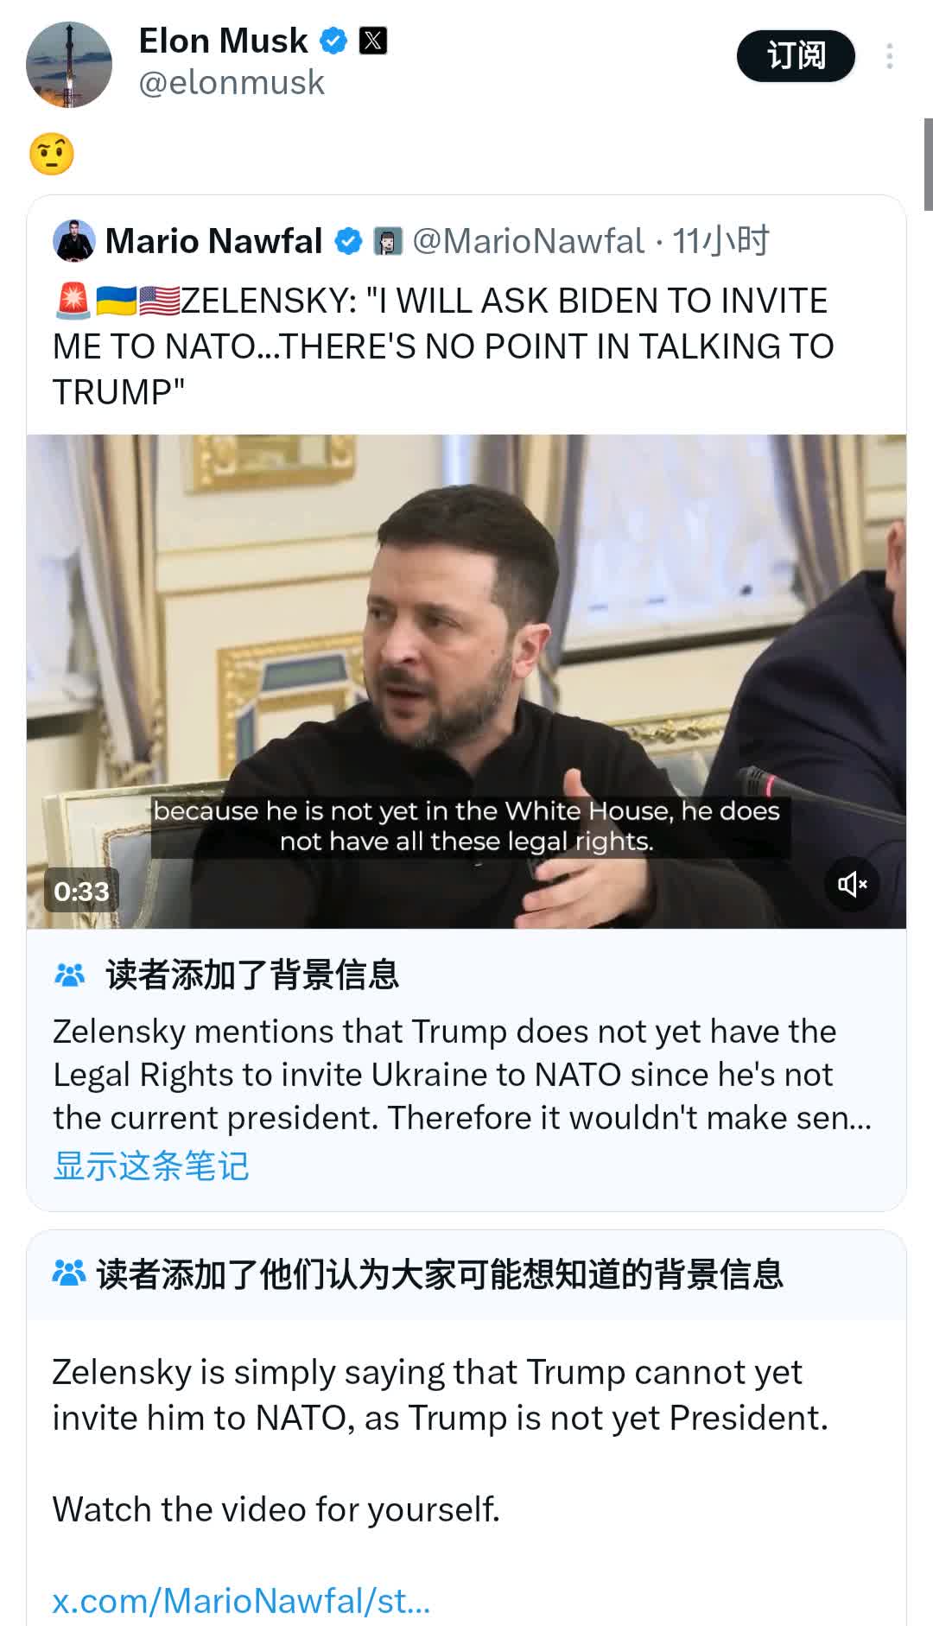This screenshot has height=1626, width=933.
Task: Open the three-dot more options menu
Action: click(889, 56)
